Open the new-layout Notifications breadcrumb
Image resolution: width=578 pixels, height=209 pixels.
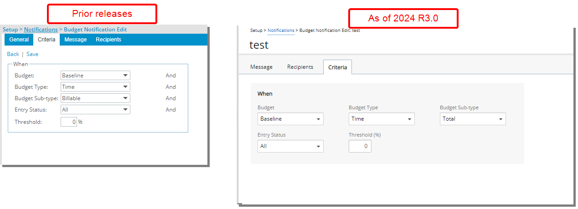point(281,30)
